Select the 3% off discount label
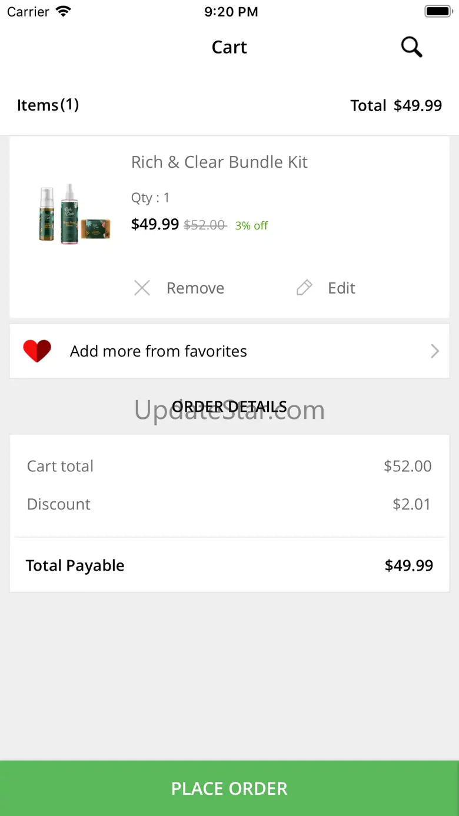 pos(251,225)
